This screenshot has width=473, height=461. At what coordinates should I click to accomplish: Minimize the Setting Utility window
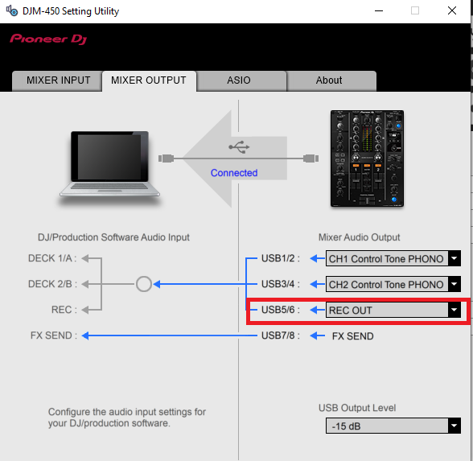click(x=379, y=11)
